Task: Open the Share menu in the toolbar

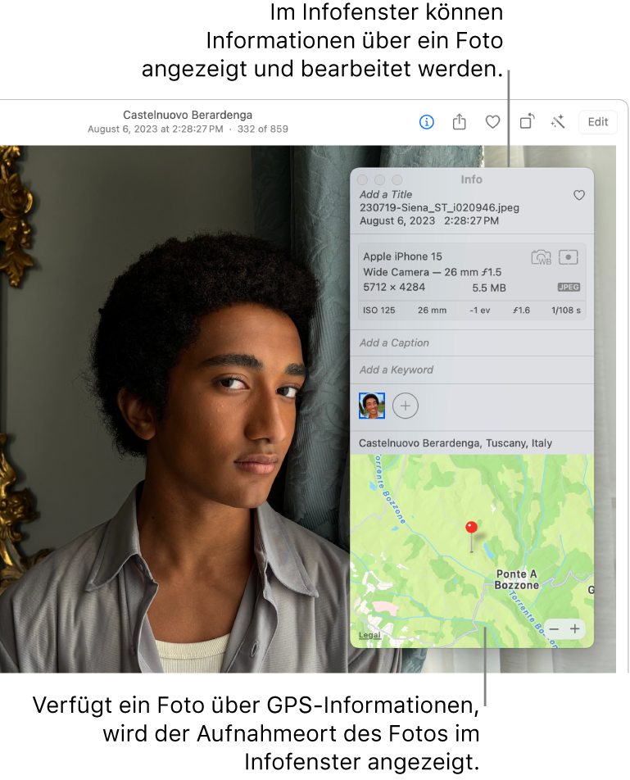Action: [x=460, y=122]
